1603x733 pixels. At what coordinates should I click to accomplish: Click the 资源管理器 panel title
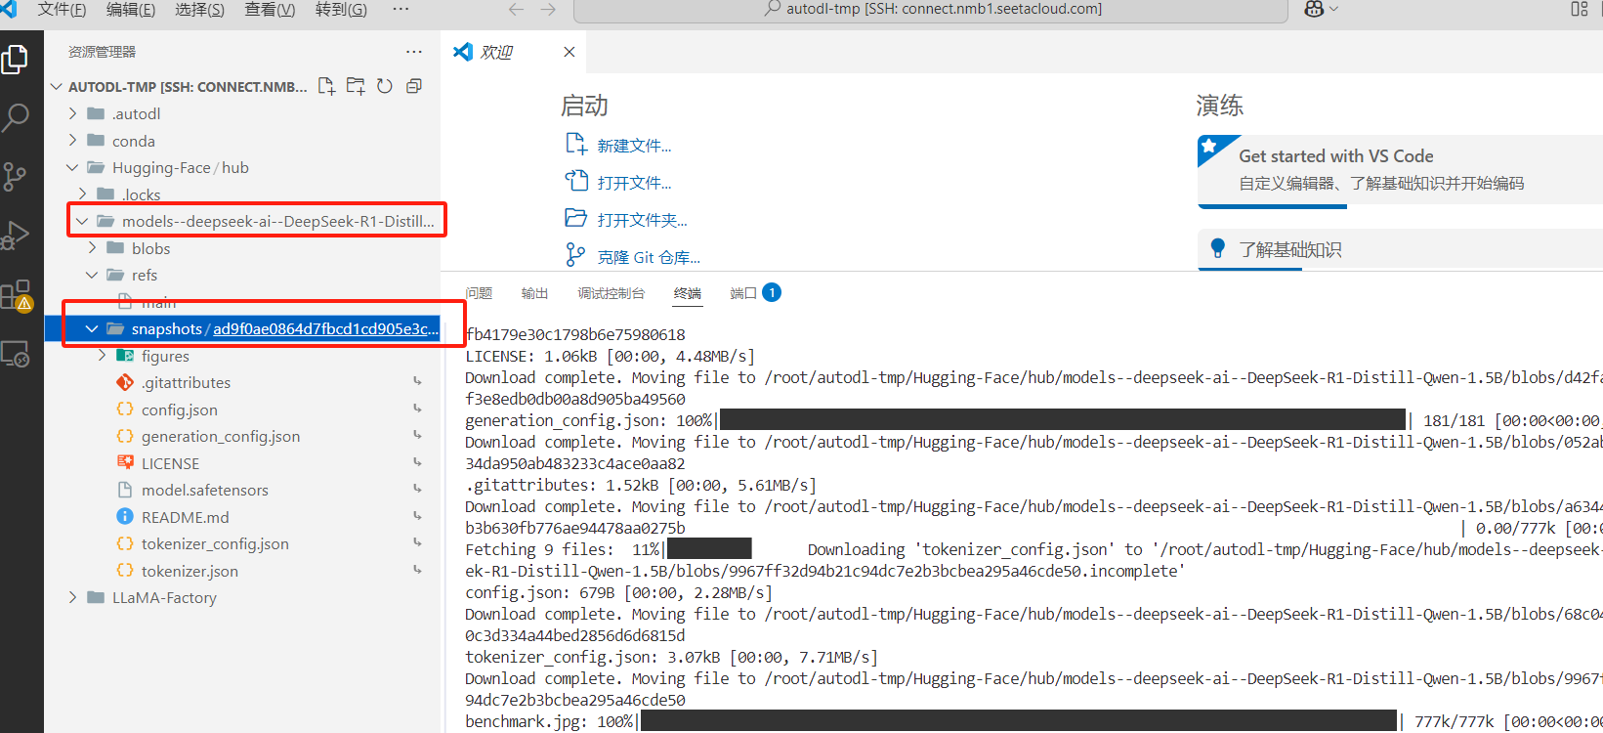coord(102,52)
